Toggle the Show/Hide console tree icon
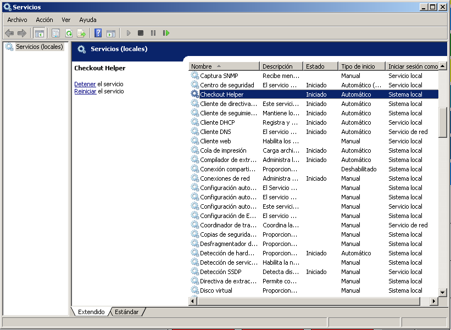This screenshot has height=330, width=451. coord(39,33)
